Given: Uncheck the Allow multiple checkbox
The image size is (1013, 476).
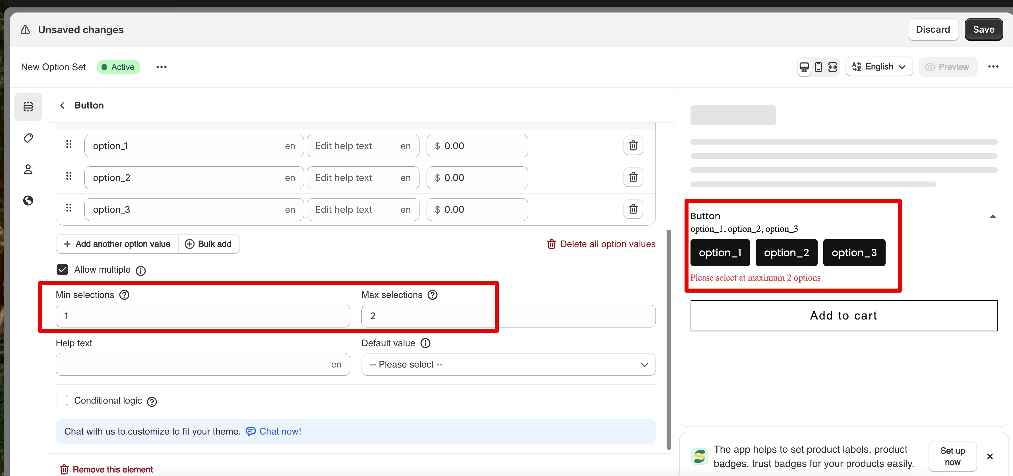Looking at the screenshot, I should click(62, 270).
